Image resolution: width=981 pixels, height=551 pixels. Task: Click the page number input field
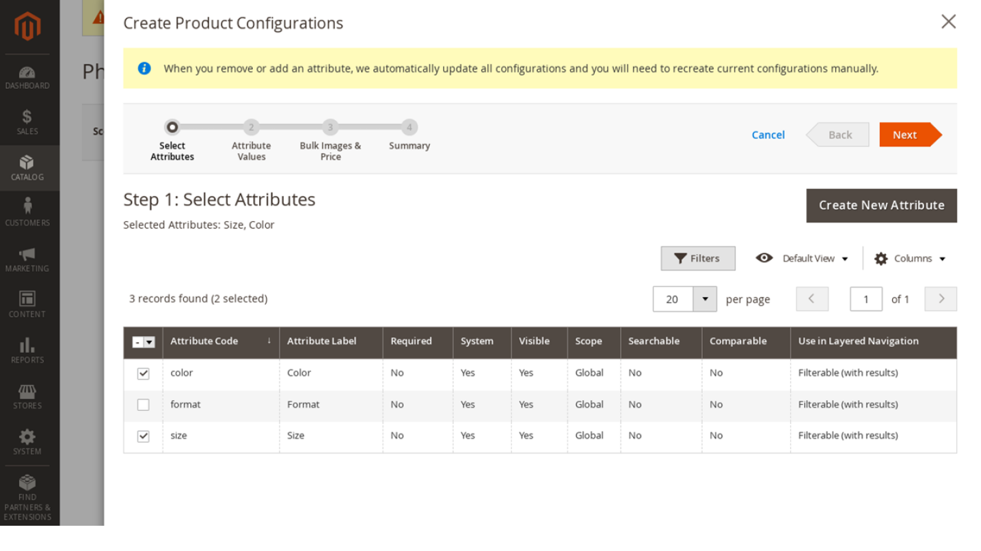tap(865, 299)
